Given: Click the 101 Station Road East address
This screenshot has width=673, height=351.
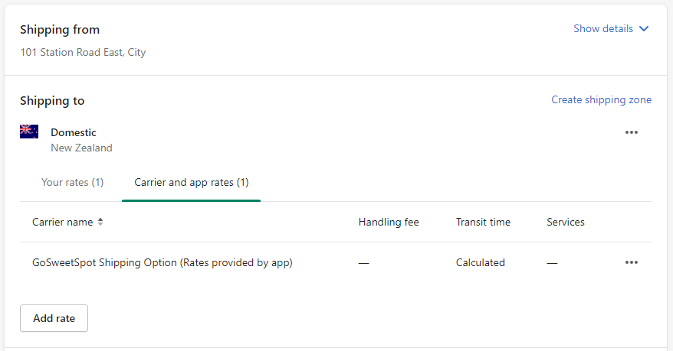Looking at the screenshot, I should [83, 52].
